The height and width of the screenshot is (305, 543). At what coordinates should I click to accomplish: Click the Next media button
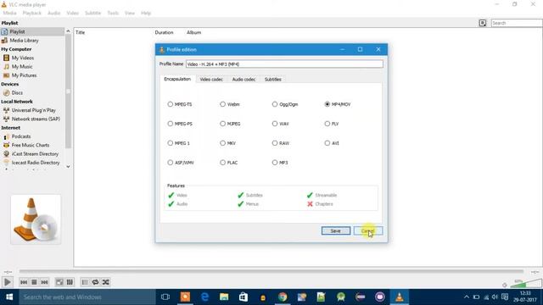click(44, 282)
